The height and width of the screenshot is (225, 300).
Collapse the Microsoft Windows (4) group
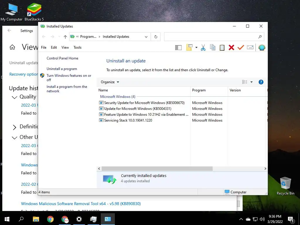click(x=118, y=97)
